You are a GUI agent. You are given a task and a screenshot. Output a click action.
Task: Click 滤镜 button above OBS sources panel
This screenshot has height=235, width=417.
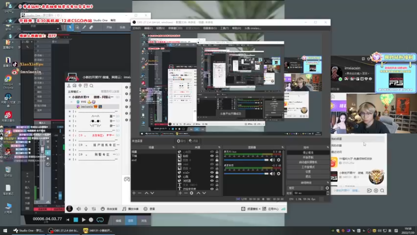click(193, 141)
